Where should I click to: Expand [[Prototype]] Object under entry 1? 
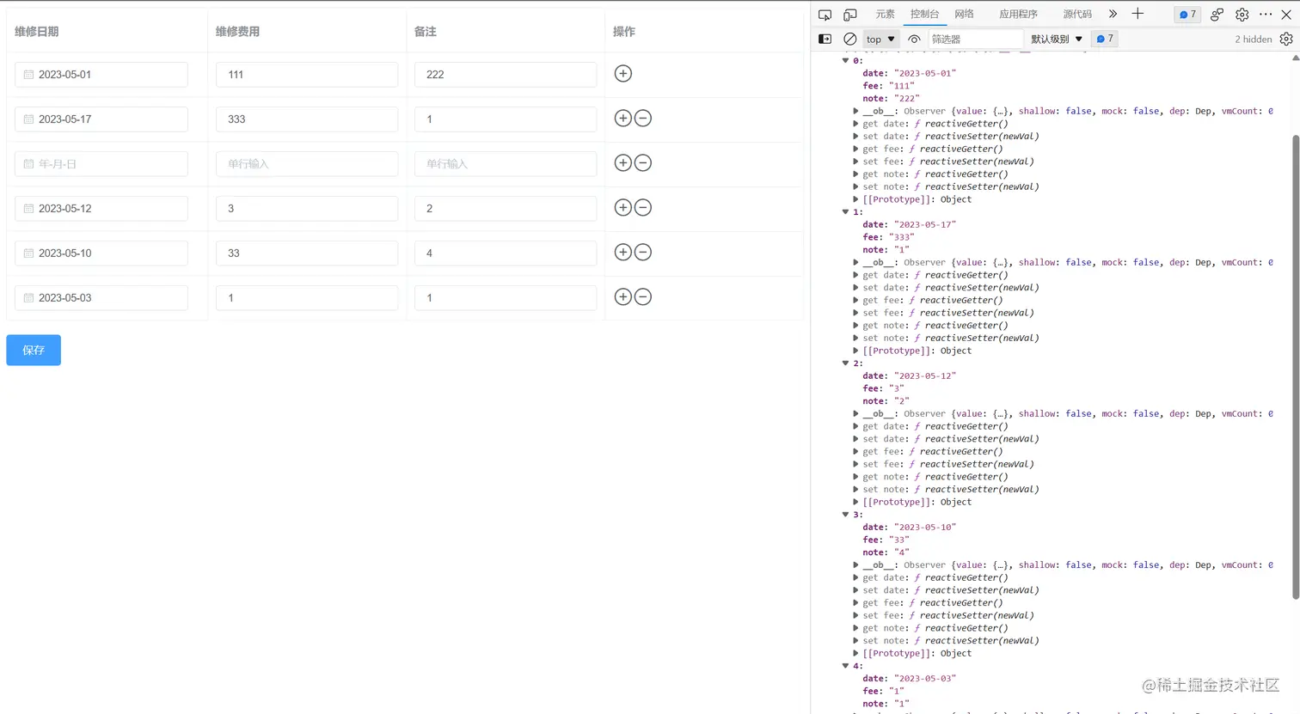coord(856,351)
